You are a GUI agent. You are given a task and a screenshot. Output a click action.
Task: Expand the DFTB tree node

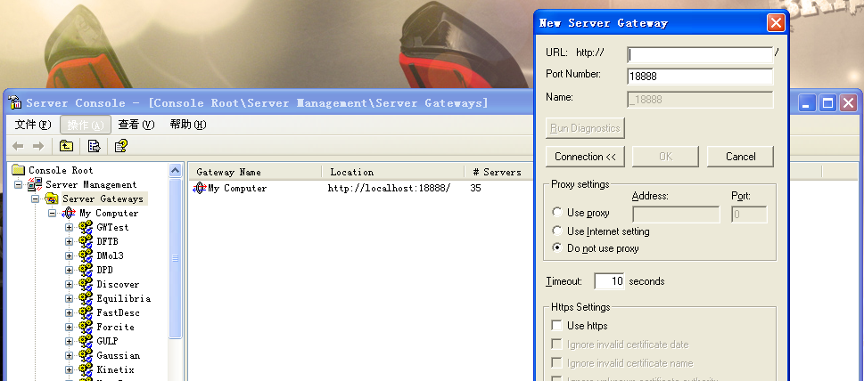coord(69,241)
